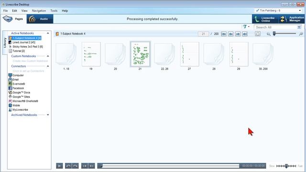
Task: Adjust the page zoom slider
Action: [274, 34]
